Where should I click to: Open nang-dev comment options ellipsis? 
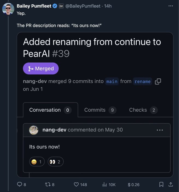coord(160,130)
